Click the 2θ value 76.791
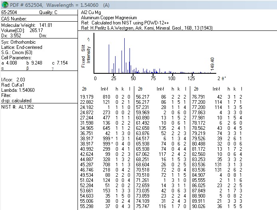 [x=199, y=97]
